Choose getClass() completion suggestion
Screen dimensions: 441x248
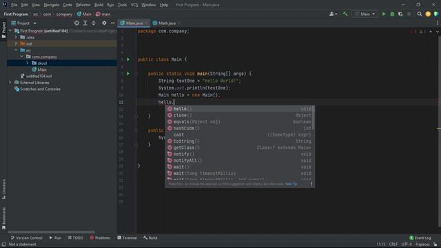click(239, 147)
